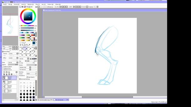Open the Others menu
Image resolution: width=191 pixels, height=107 pixels.
pyautogui.click(x=58, y=4)
